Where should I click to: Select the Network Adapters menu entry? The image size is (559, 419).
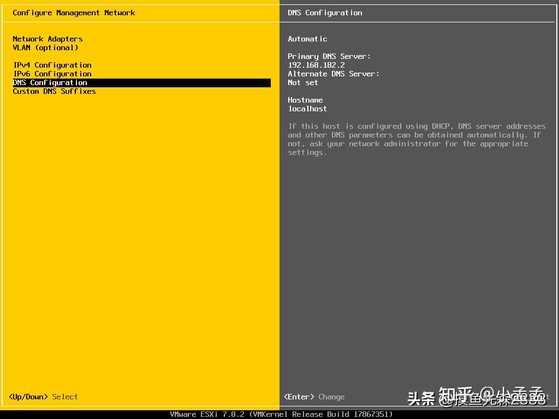[x=47, y=39]
